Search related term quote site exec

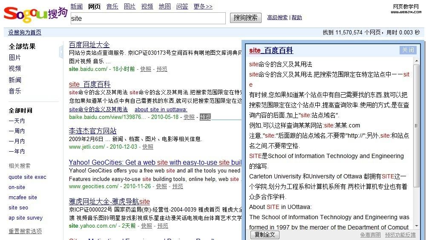27,177
